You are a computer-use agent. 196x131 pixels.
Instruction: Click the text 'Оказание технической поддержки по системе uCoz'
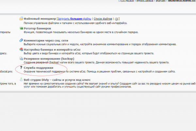(55, 72)
